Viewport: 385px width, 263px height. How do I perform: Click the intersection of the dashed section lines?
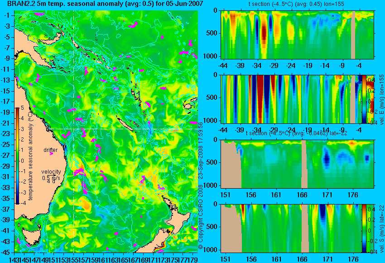[x=74, y=129]
